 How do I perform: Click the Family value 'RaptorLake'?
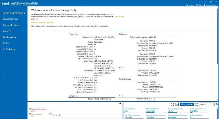coord(98,42)
